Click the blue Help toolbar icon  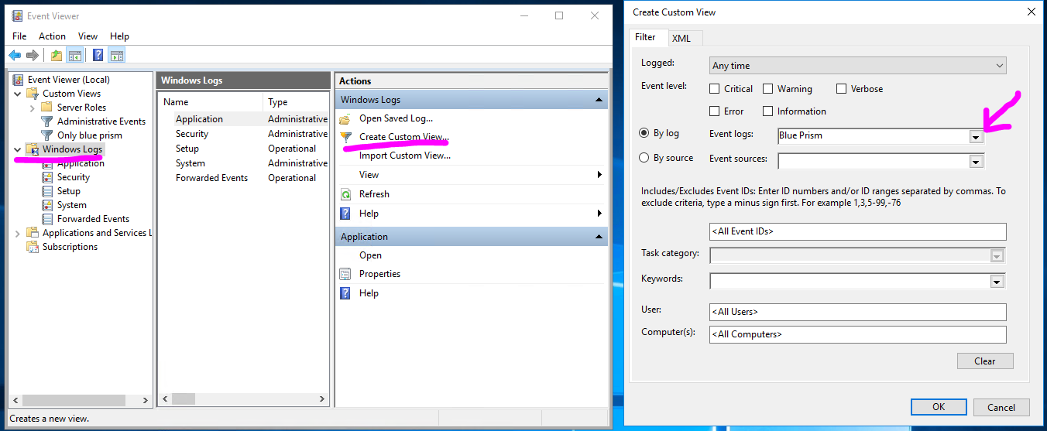coord(98,55)
